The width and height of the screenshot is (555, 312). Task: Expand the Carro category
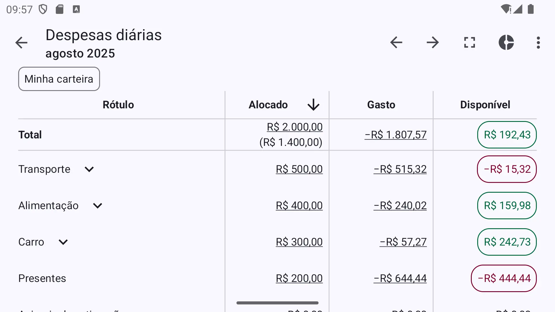click(63, 242)
